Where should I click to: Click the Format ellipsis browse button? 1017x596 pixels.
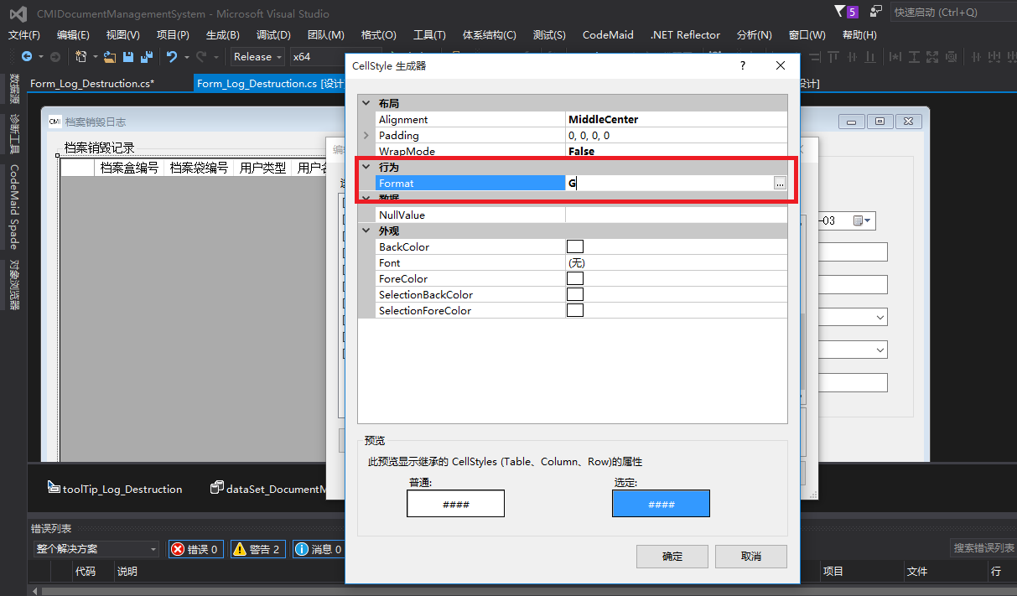[780, 184]
